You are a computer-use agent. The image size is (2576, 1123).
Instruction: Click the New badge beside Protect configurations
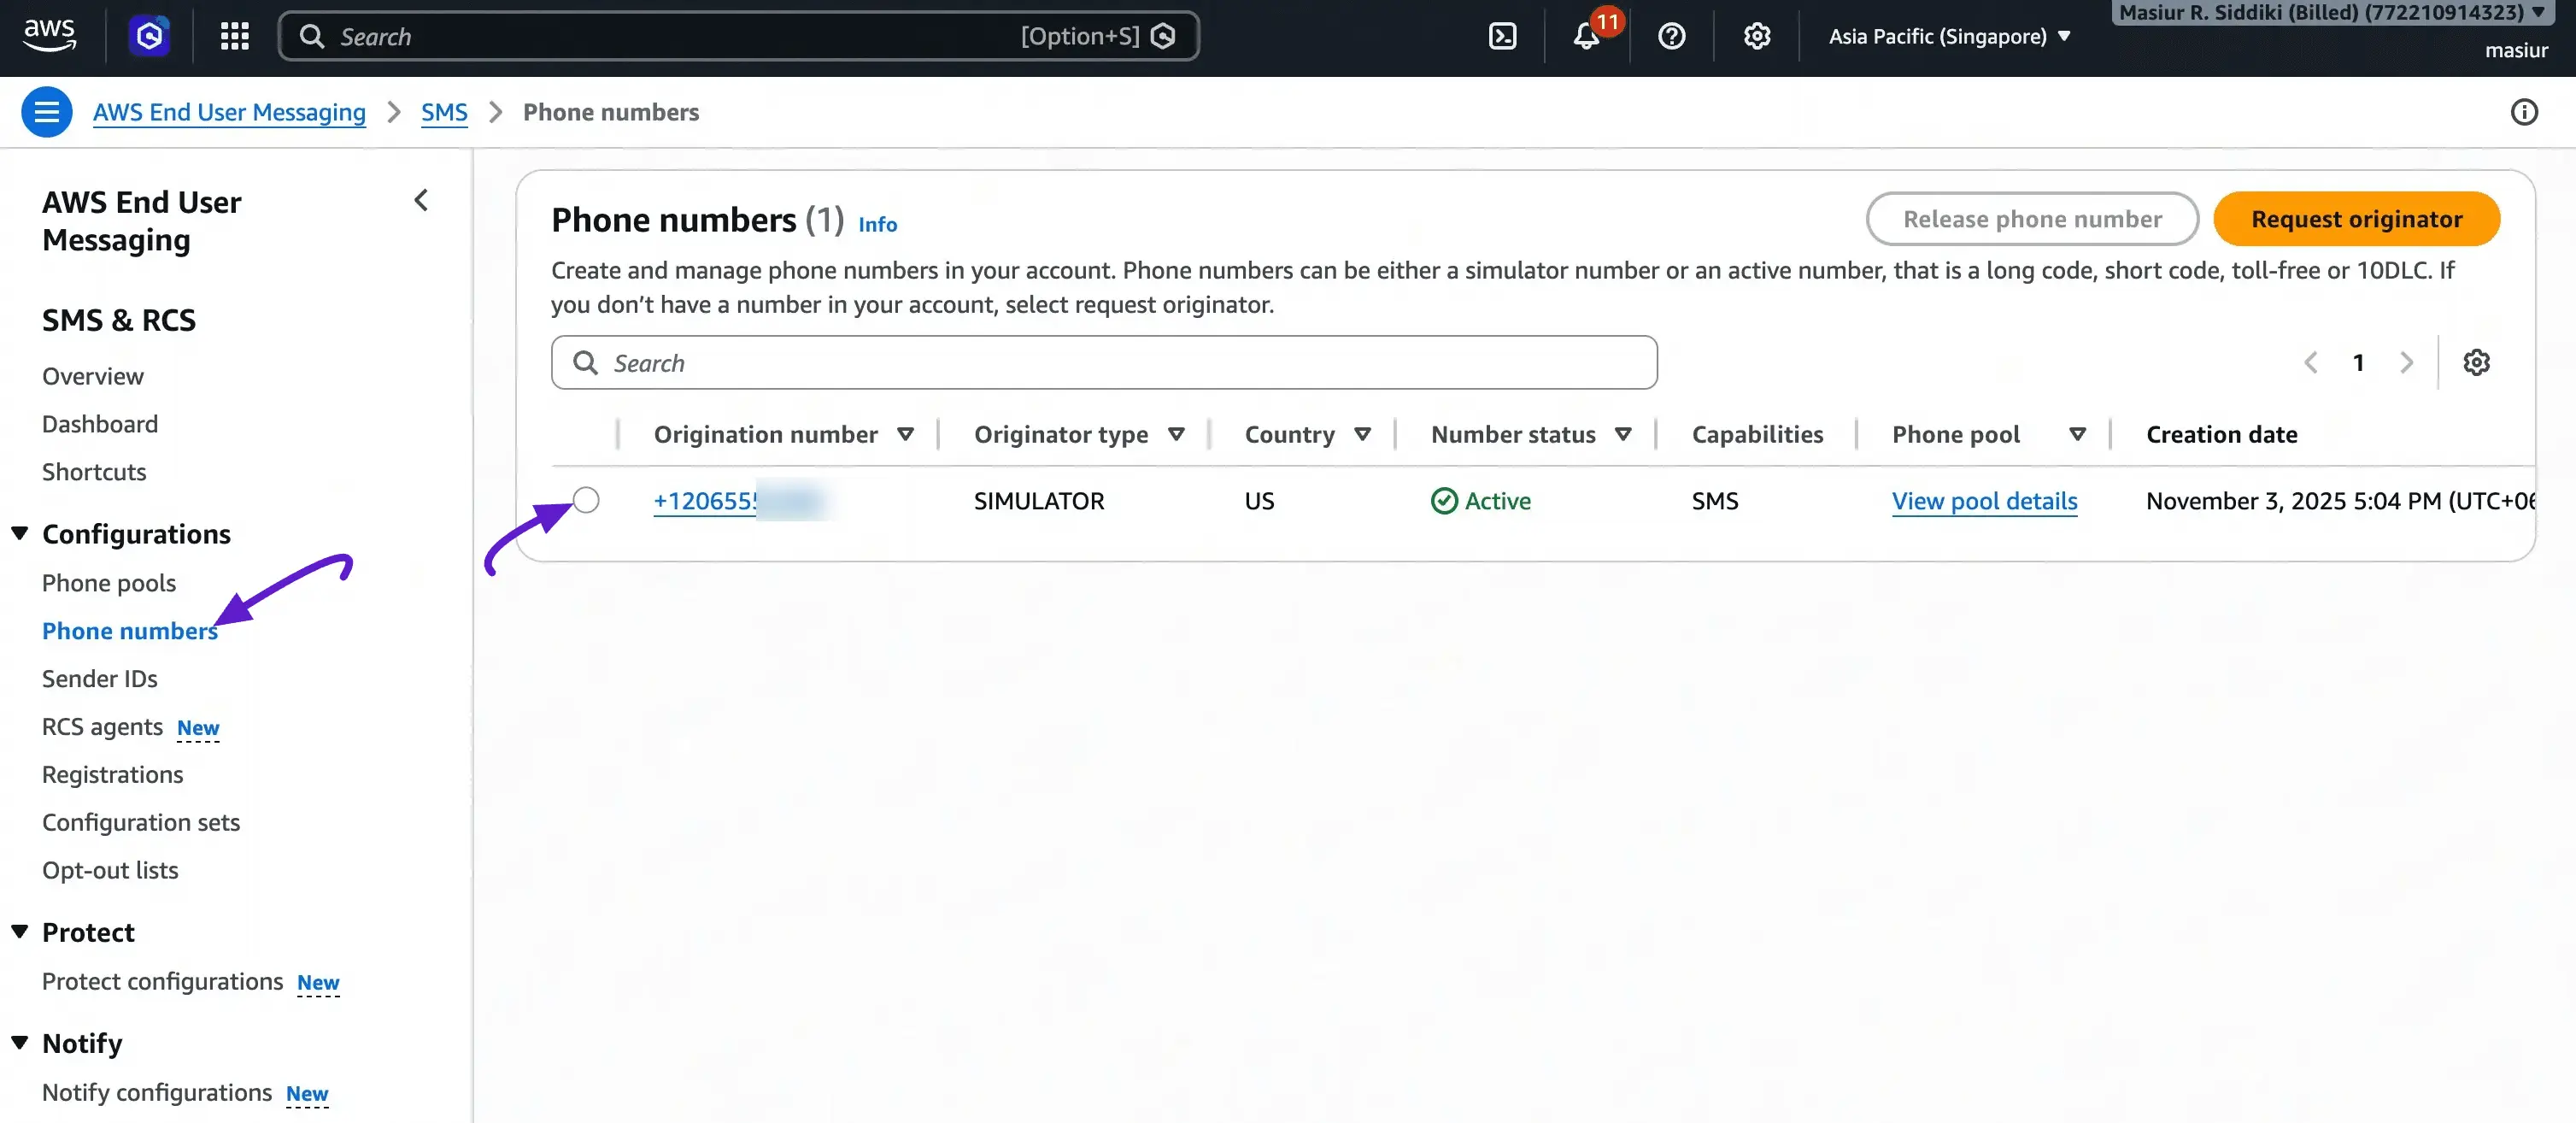(318, 983)
